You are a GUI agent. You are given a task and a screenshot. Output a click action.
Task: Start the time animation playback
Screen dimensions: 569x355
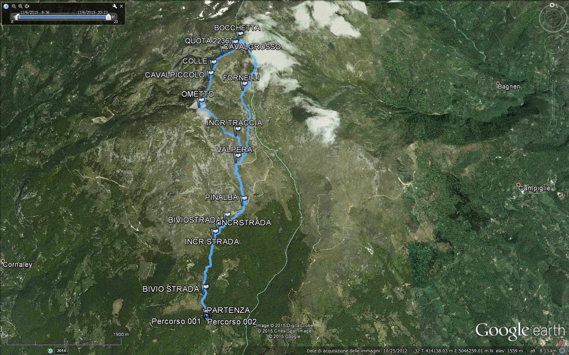pos(27,6)
